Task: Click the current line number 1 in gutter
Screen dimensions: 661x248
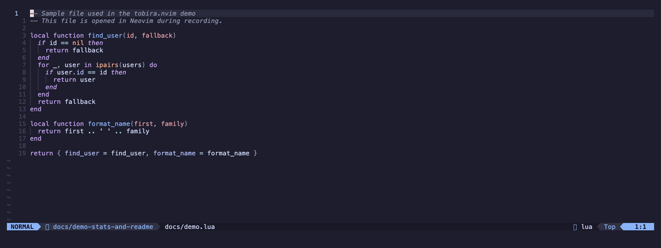Action: pos(16,13)
